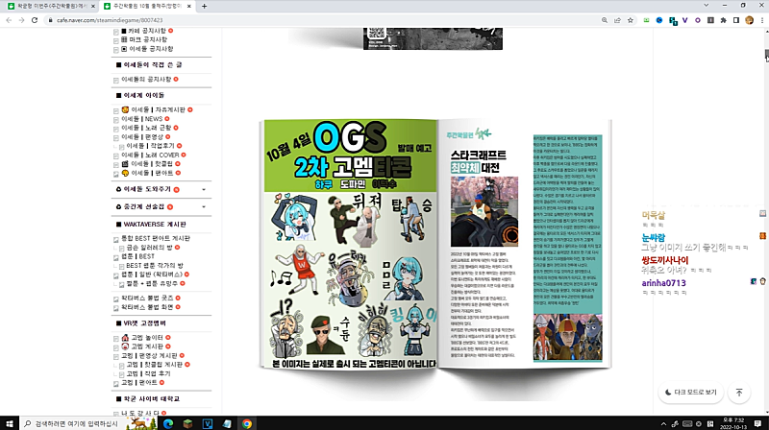Image resolution: width=769 pixels, height=430 pixels.
Task: Open the 고멤 | 팬아트 board
Action: pos(138,383)
